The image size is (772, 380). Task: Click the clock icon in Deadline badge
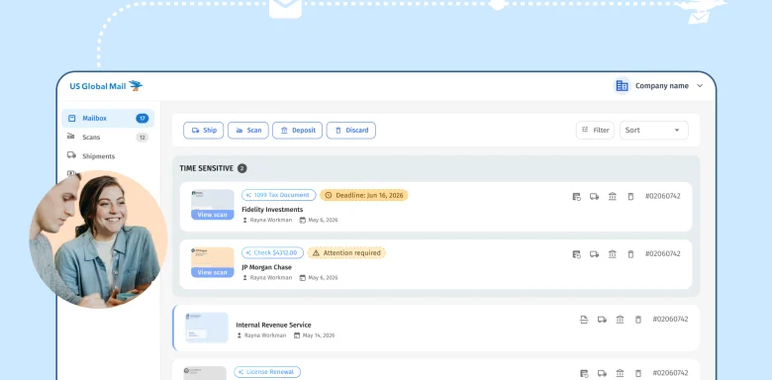click(329, 195)
